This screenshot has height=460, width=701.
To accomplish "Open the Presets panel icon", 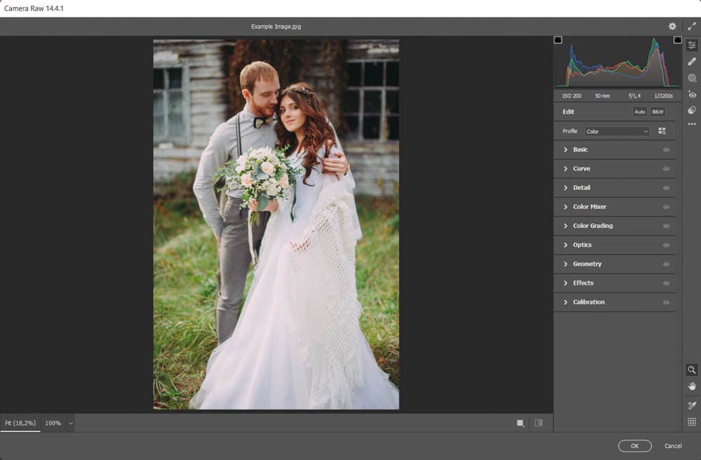I will click(x=692, y=110).
